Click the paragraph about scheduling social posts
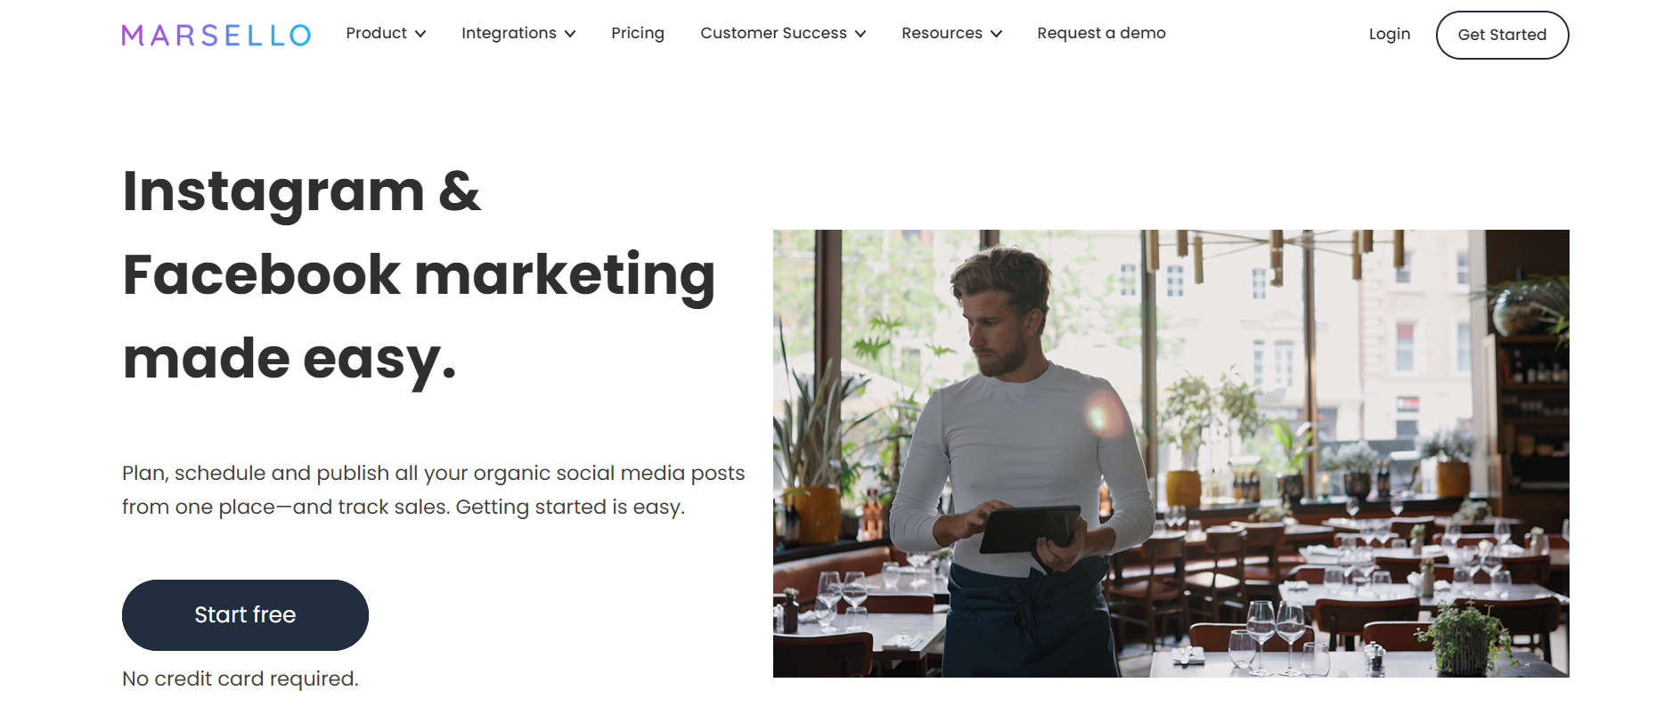Screen dimensions: 1672x707 click(434, 490)
